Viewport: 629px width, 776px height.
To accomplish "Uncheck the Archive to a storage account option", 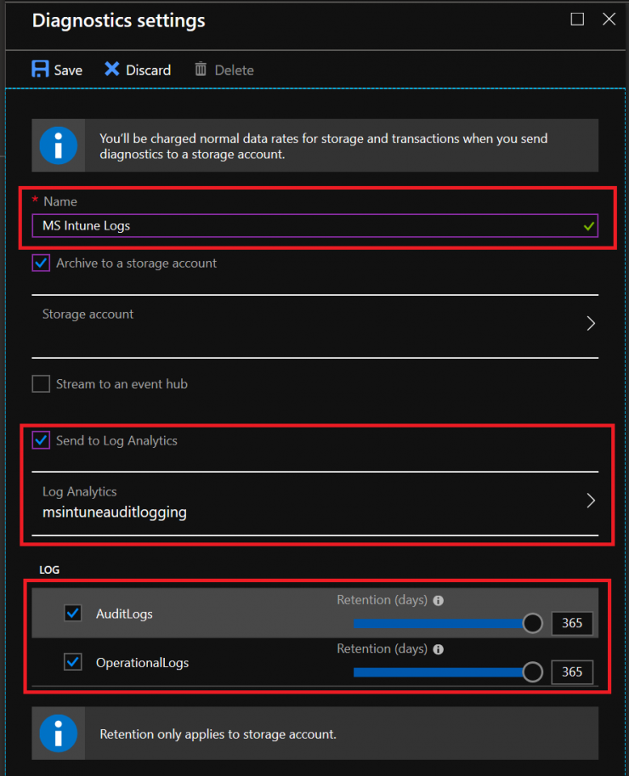I will pyautogui.click(x=40, y=263).
